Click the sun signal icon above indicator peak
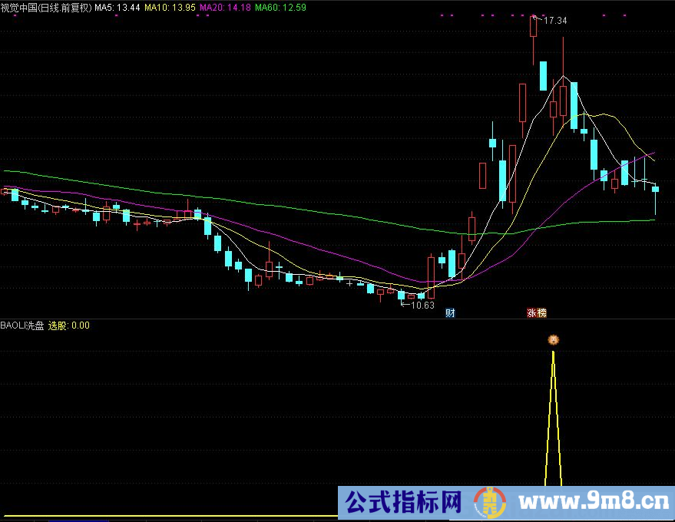 pos(553,340)
